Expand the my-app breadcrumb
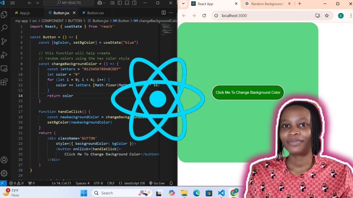Screen dimensions: 353x198 [x=21, y=21]
